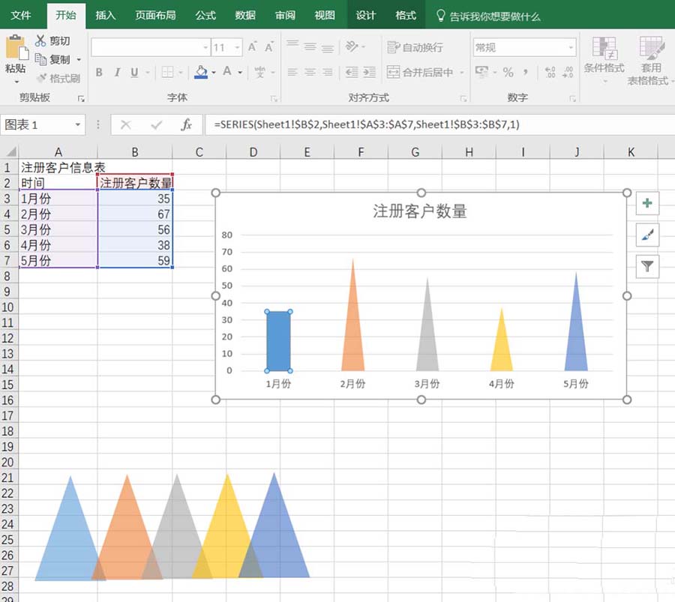The height and width of the screenshot is (602, 675).
Task: Align text left in cell
Action: [292, 72]
